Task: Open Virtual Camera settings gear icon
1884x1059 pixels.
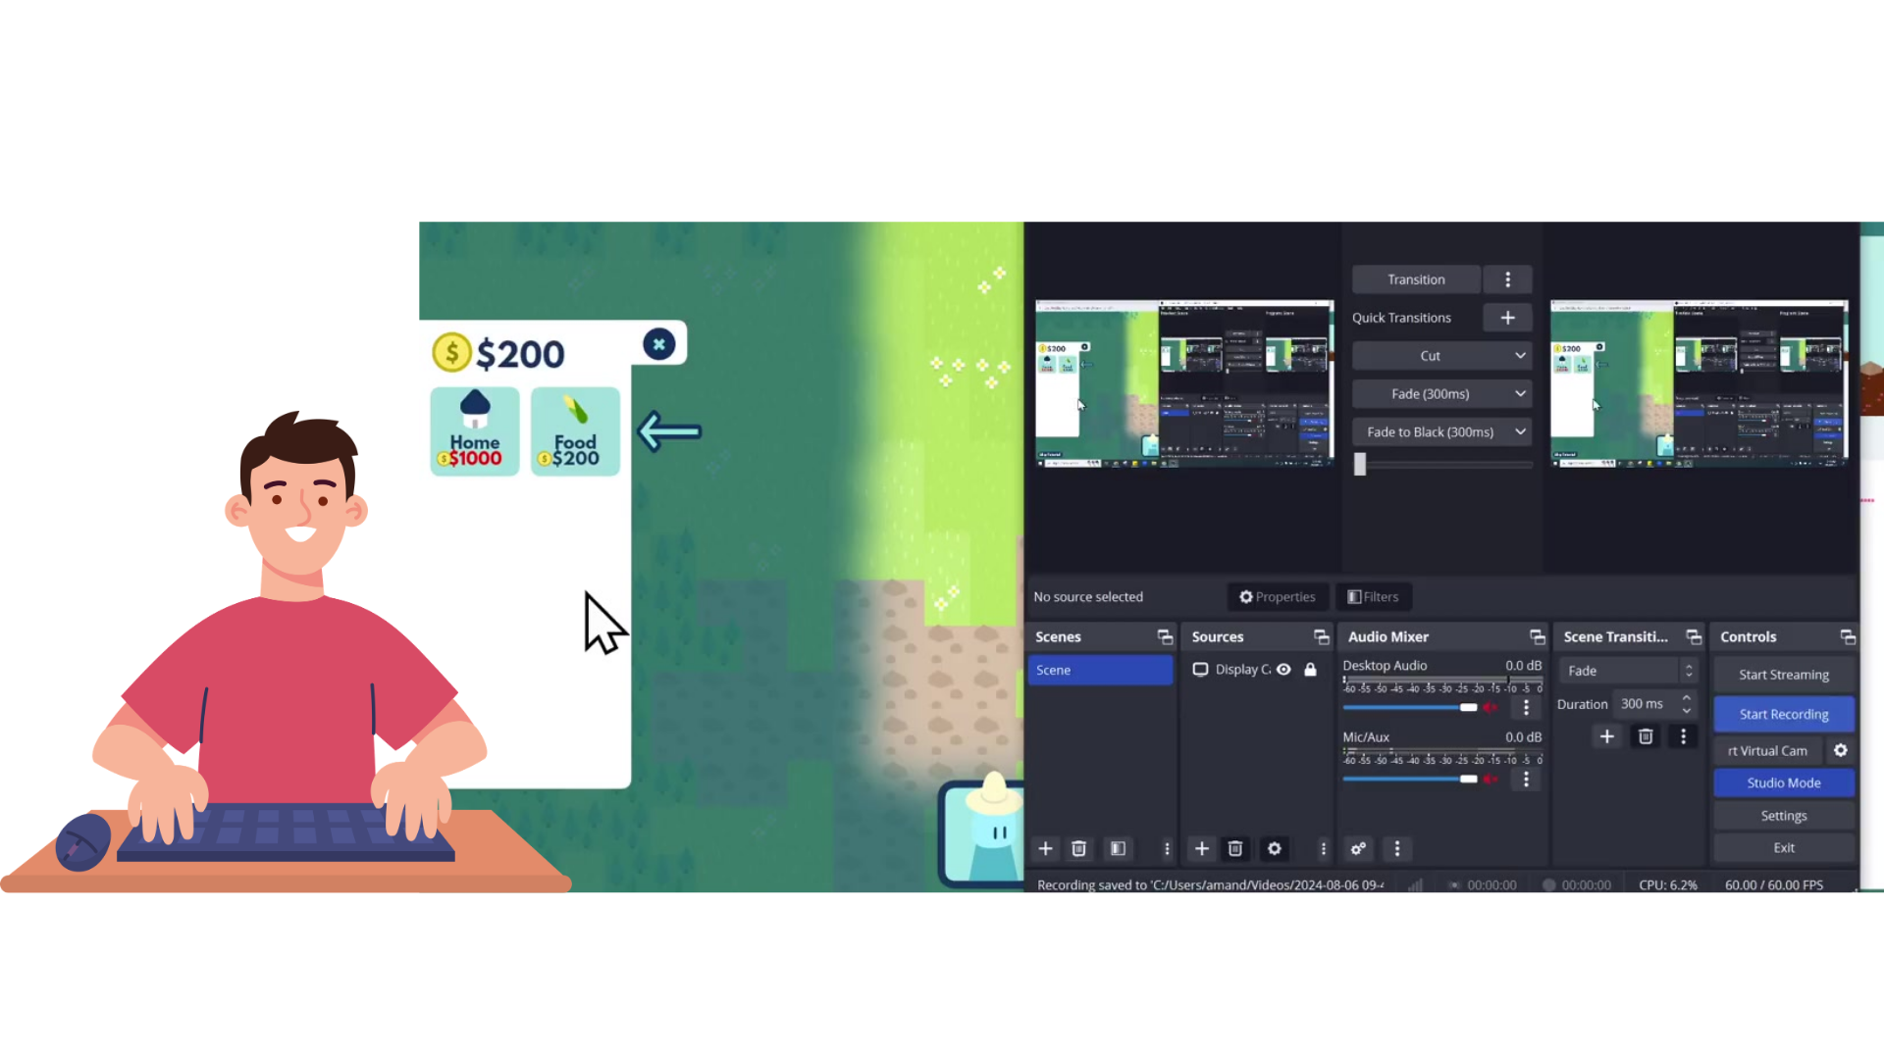Action: pos(1841,751)
